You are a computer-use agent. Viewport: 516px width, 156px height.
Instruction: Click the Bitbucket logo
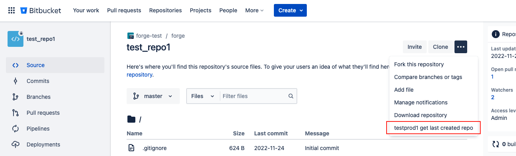pos(40,10)
